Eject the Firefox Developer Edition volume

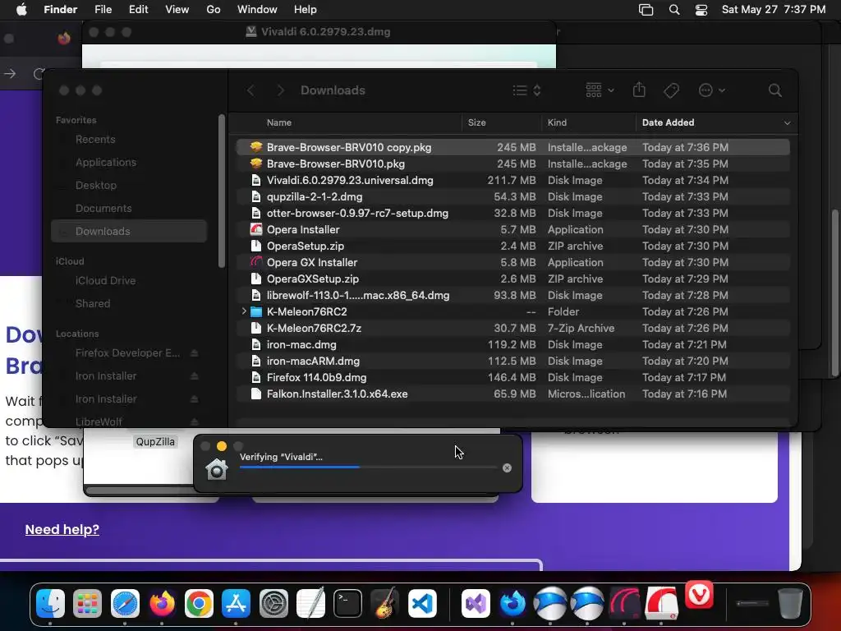tap(194, 353)
